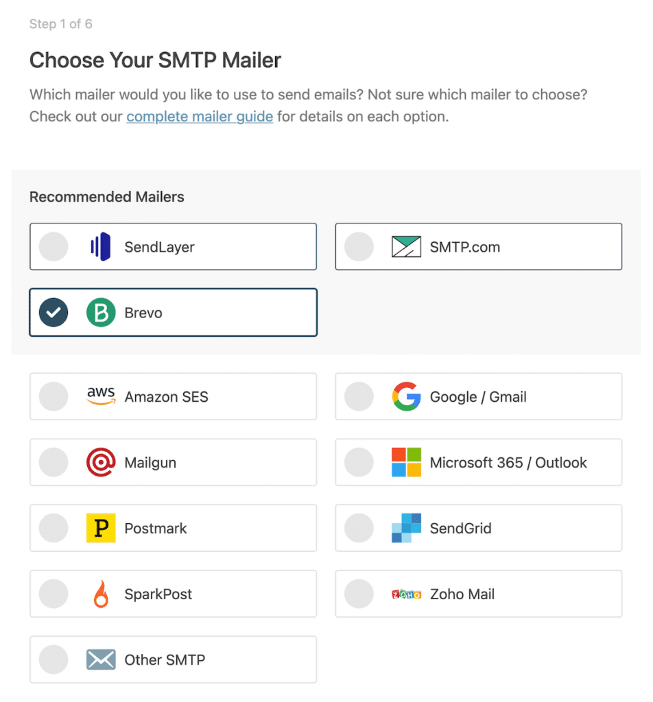Image resolution: width=653 pixels, height=702 pixels.
Task: Click the Google G logo icon
Action: (407, 396)
